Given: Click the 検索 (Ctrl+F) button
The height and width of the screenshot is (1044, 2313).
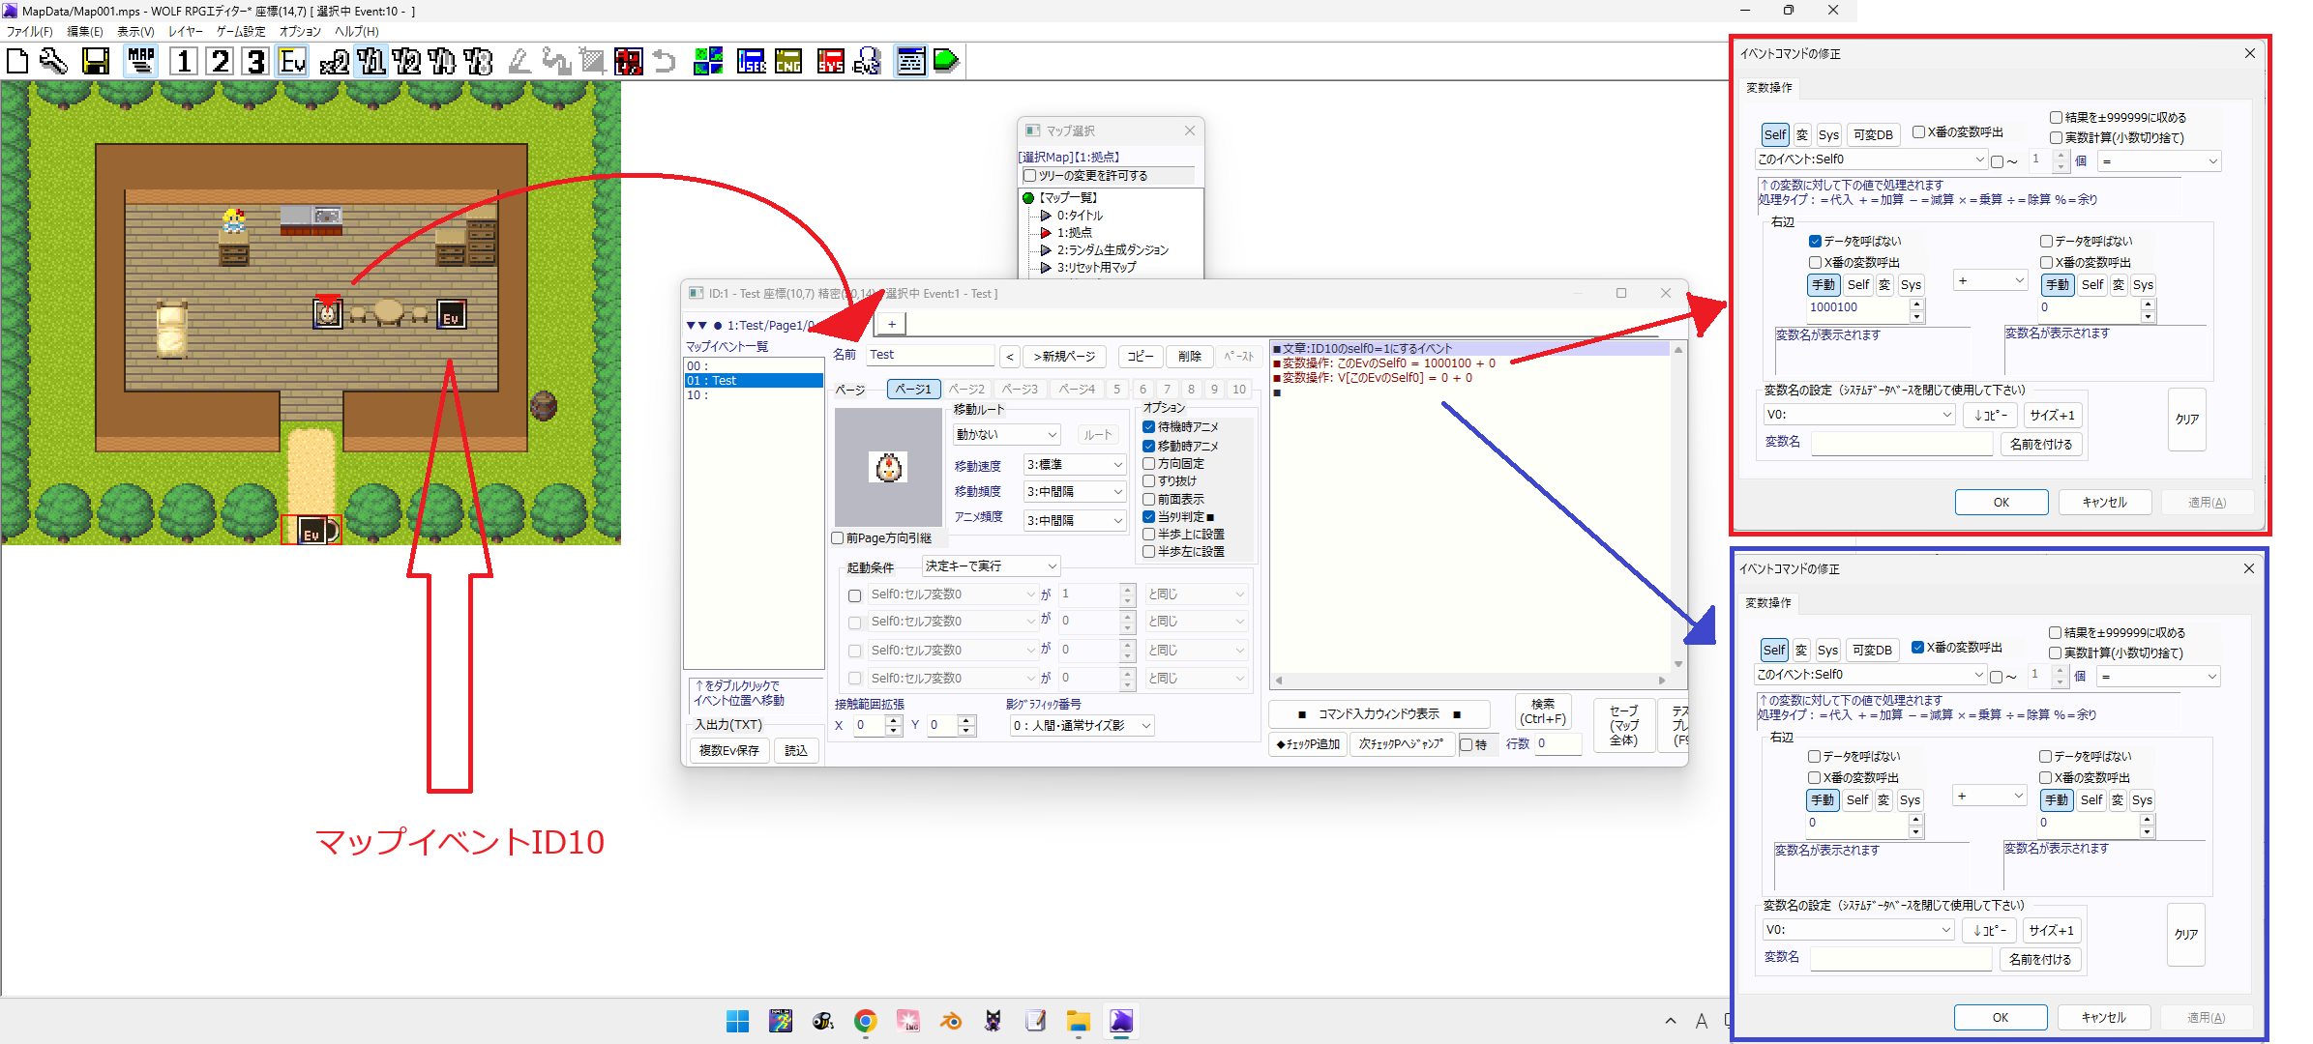Looking at the screenshot, I should tap(1543, 711).
